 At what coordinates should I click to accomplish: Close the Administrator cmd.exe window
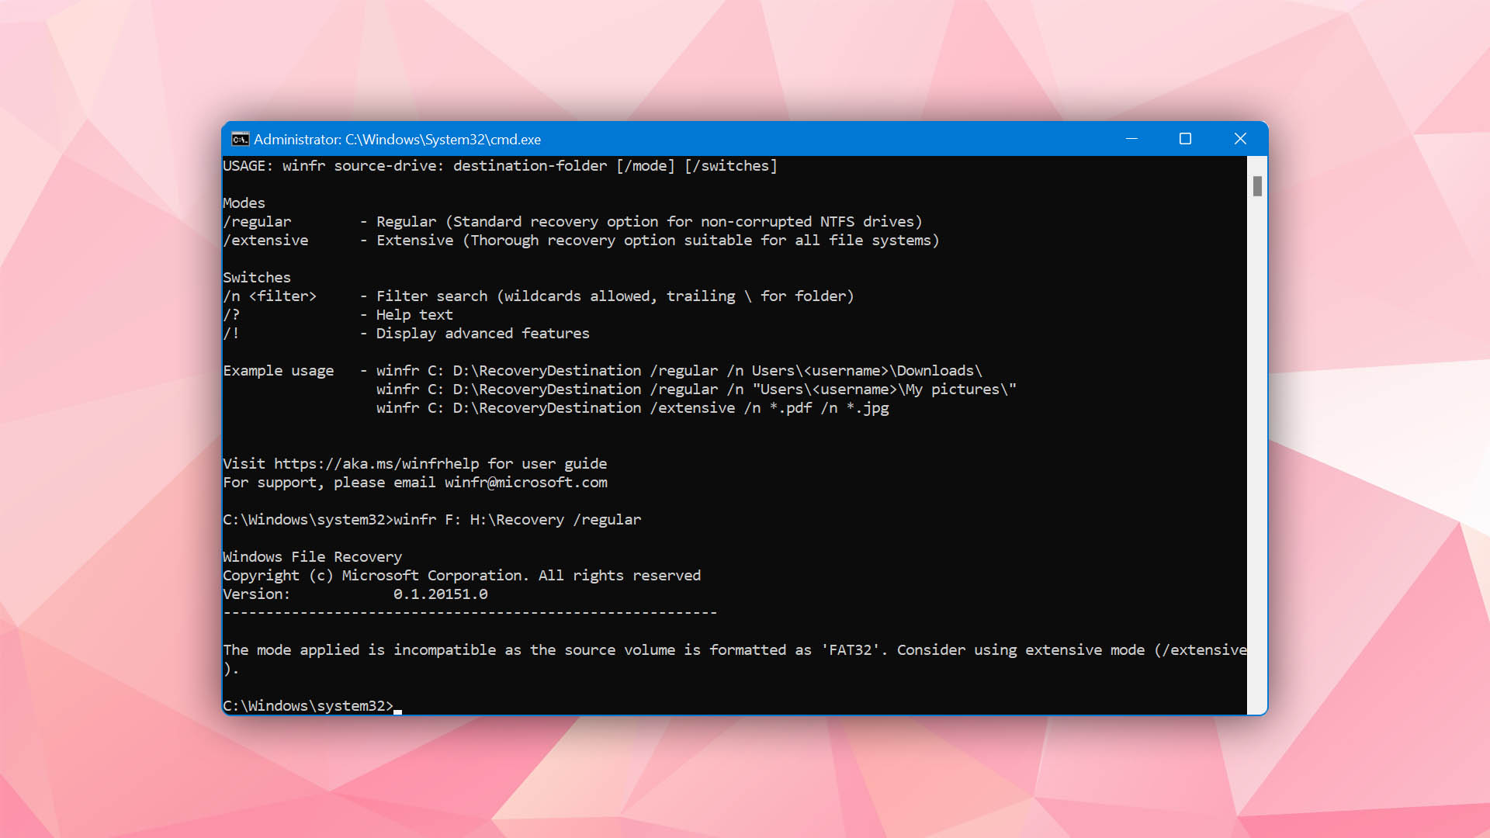[1240, 139]
